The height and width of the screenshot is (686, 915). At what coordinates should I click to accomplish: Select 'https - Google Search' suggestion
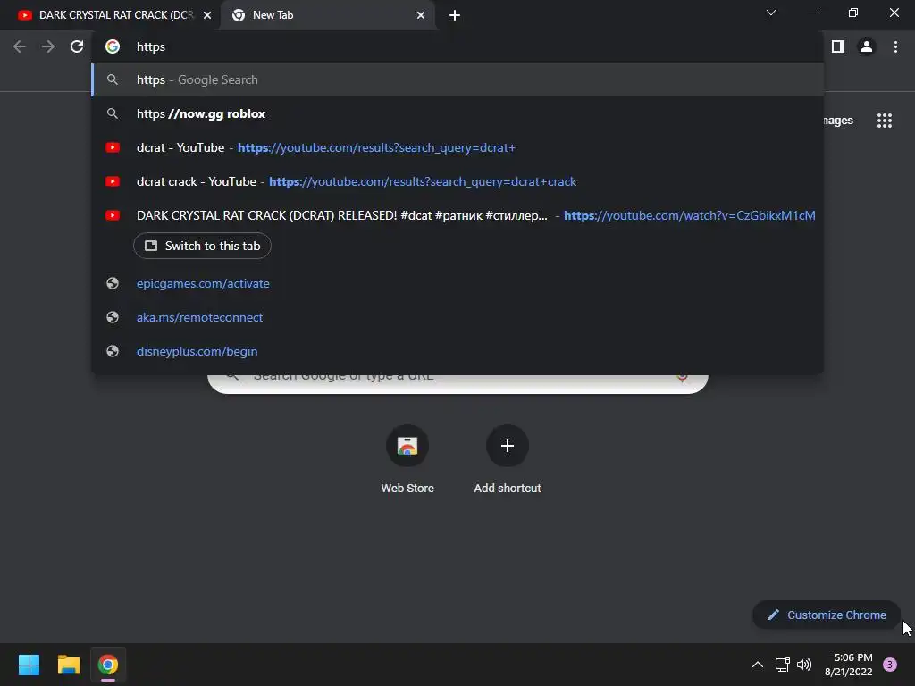[457, 79]
